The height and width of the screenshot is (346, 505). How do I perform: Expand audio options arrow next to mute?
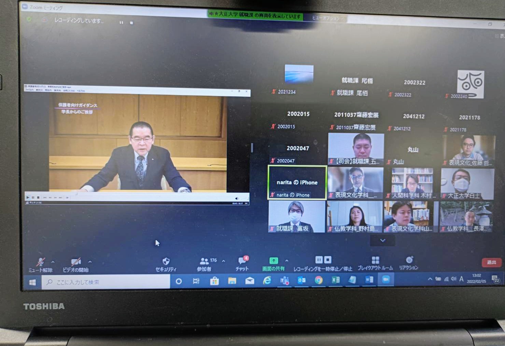(53, 262)
